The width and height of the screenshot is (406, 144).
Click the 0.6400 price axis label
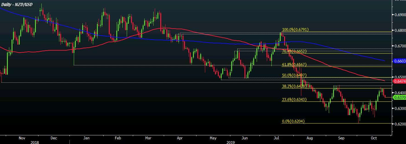point(400,93)
